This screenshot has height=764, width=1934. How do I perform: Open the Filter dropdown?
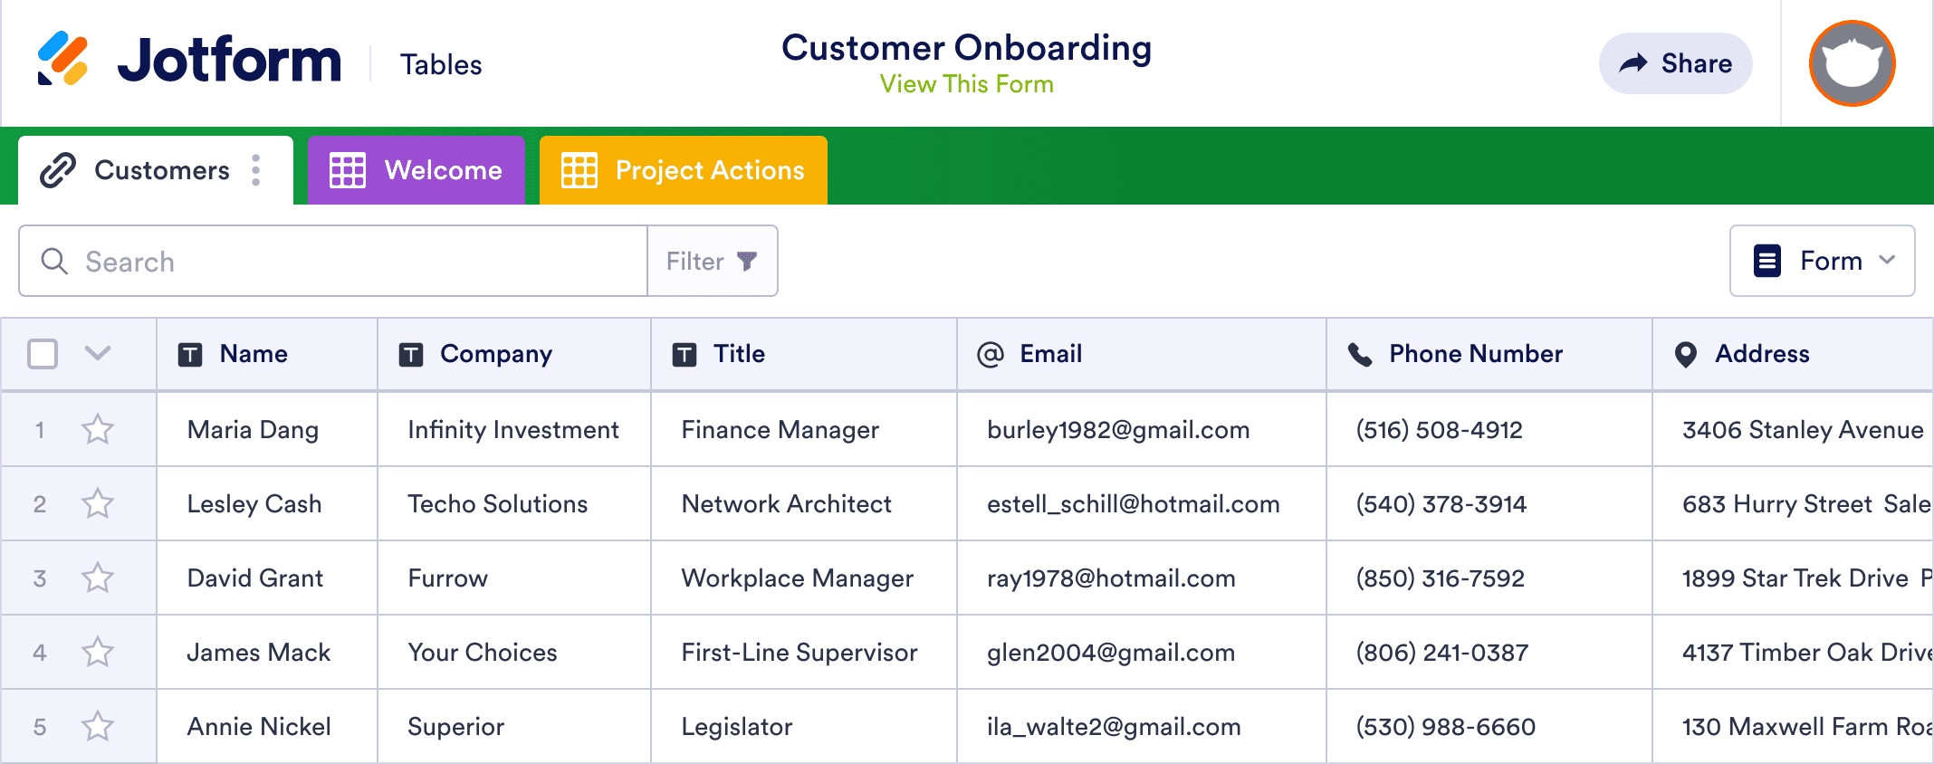tap(712, 262)
